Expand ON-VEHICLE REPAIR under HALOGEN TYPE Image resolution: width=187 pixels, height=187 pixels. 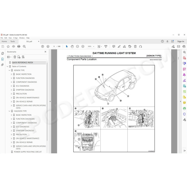coord(11,142)
